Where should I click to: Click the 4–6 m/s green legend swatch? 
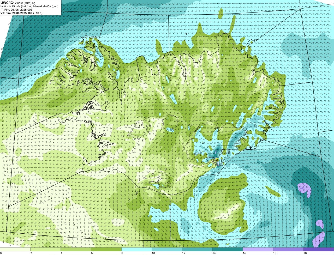76,249
